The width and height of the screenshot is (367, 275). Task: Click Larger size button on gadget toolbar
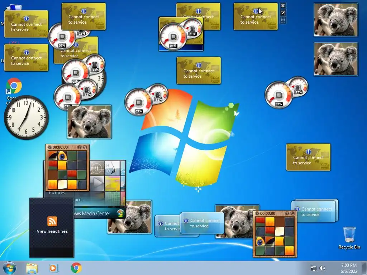pyautogui.click(x=283, y=13)
